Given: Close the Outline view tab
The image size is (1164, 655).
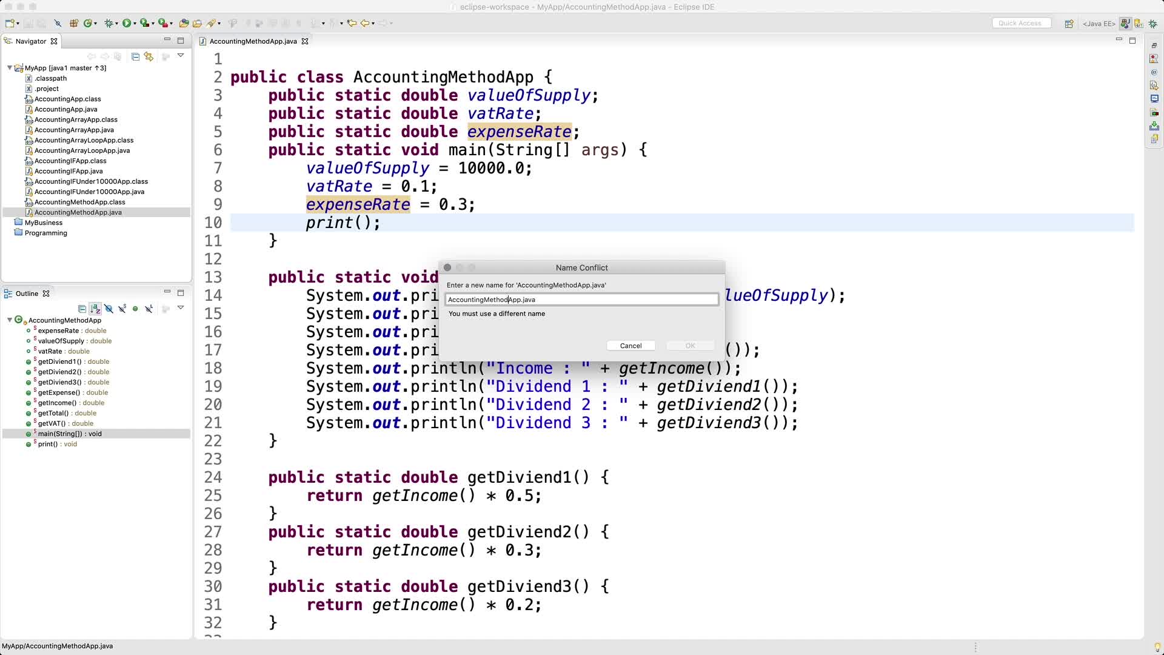Looking at the screenshot, I should coord(45,294).
